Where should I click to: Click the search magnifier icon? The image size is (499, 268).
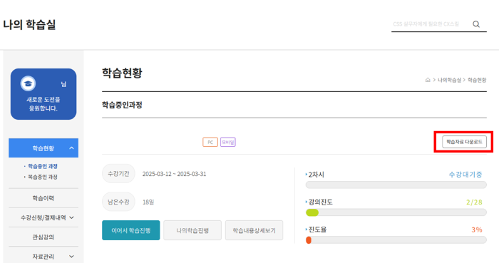click(x=476, y=24)
